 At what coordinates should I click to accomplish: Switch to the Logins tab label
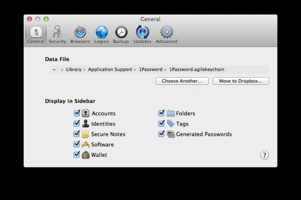[x=101, y=42]
